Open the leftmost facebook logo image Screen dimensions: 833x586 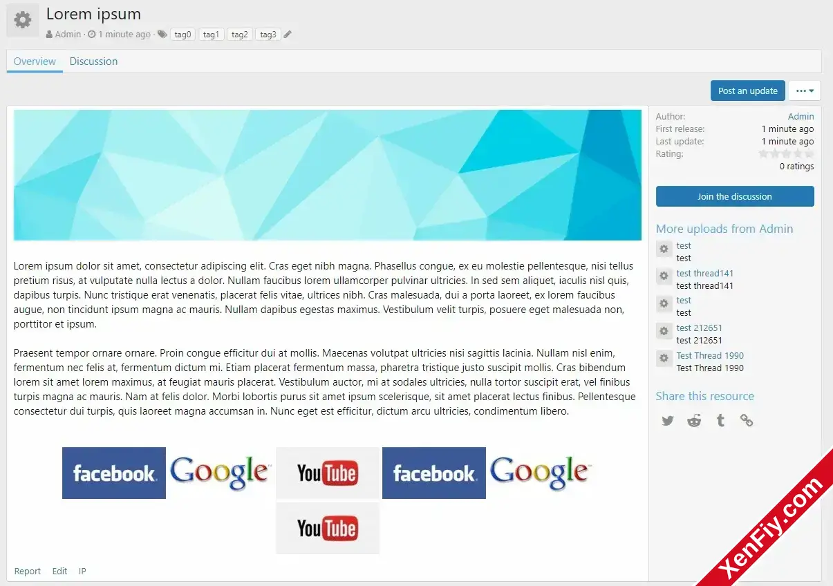click(x=114, y=473)
